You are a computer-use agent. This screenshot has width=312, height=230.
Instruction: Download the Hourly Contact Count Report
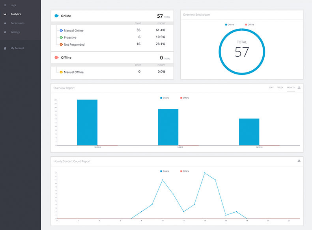(x=299, y=161)
